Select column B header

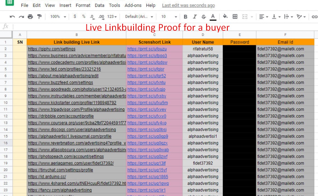(x=77, y=35)
